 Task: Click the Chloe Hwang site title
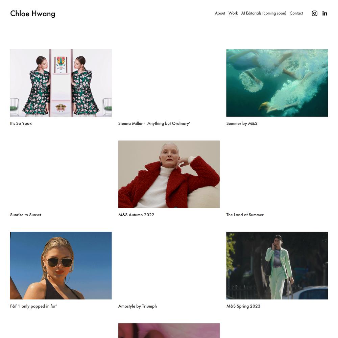click(32, 14)
